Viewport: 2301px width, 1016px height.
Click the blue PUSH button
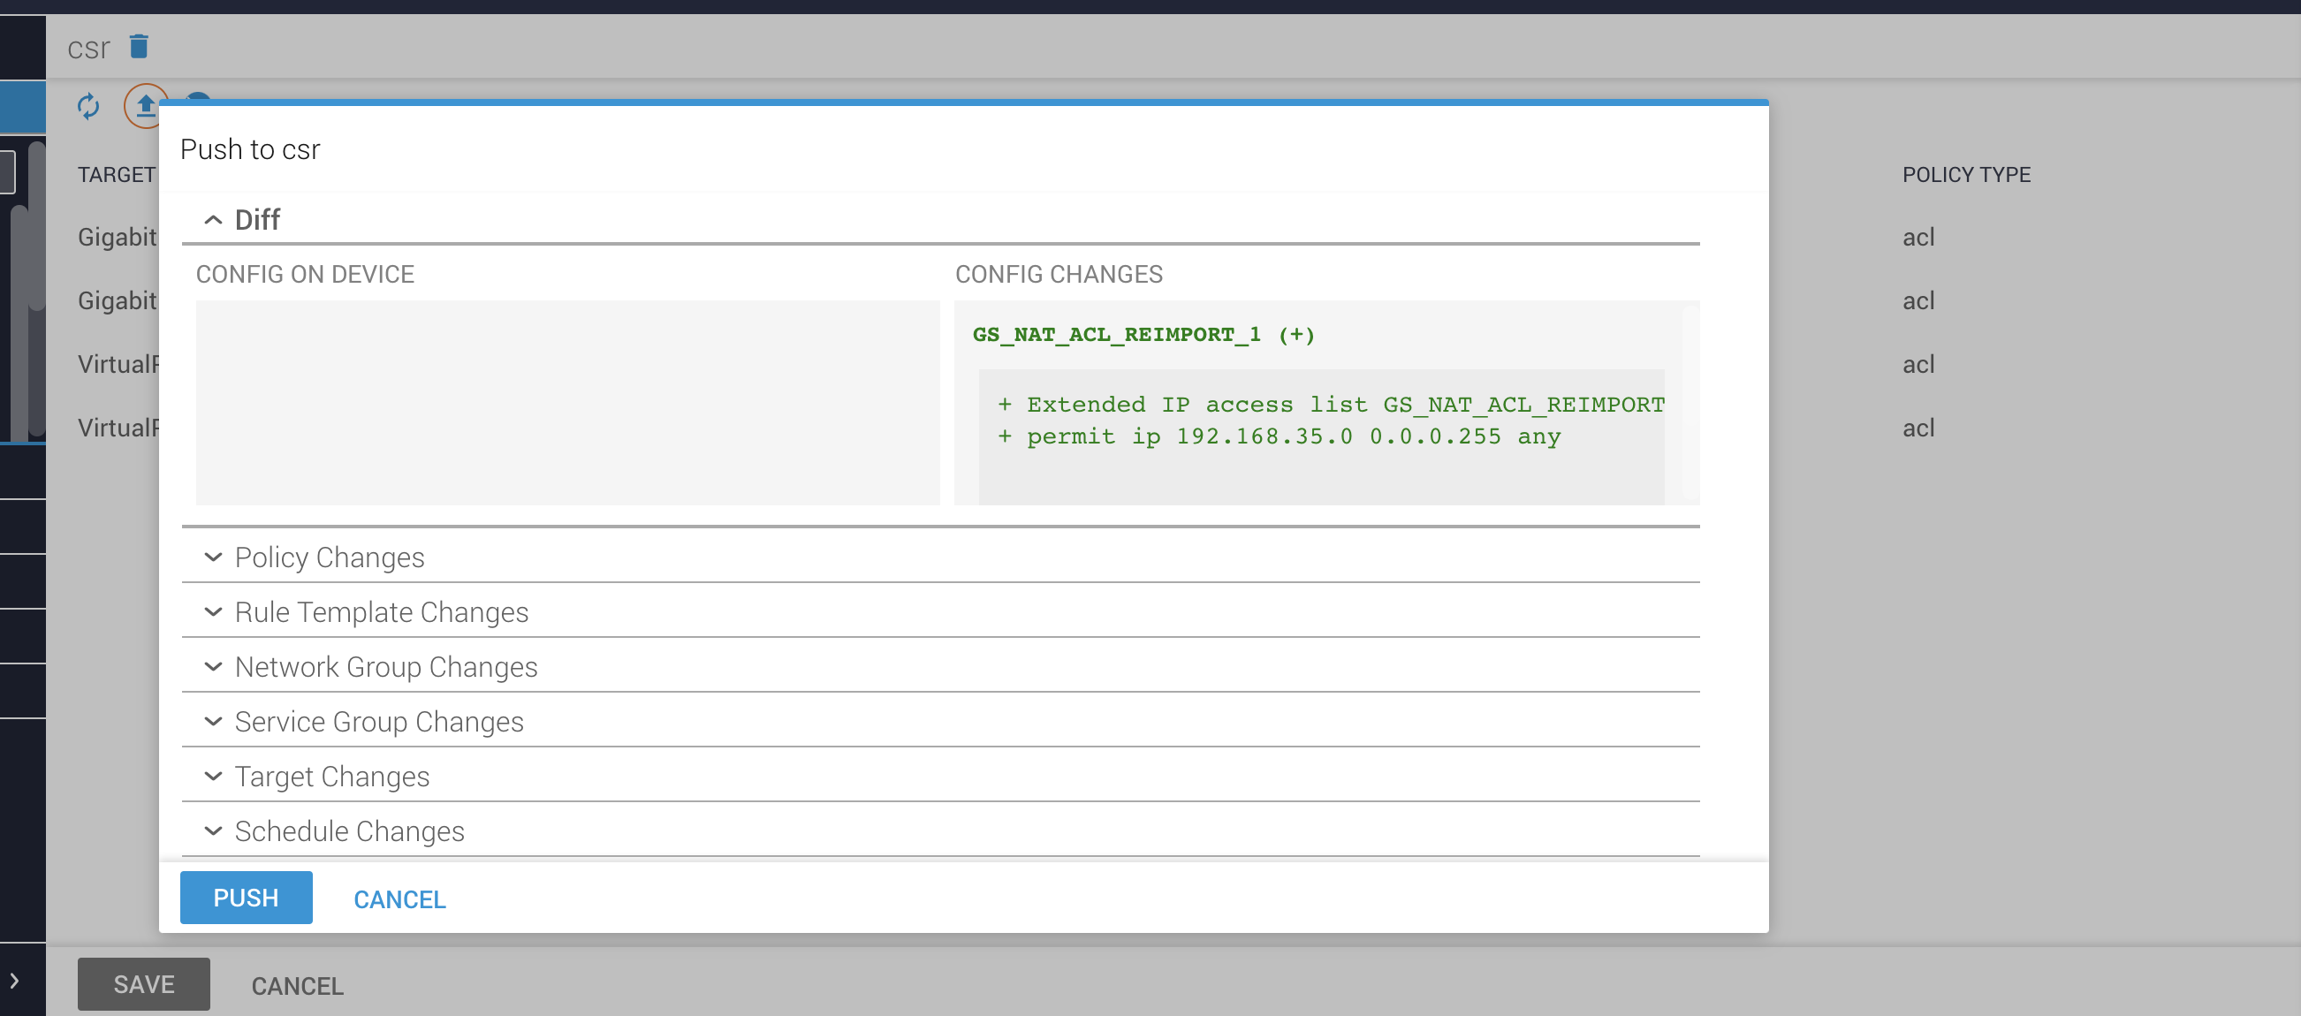tap(246, 898)
